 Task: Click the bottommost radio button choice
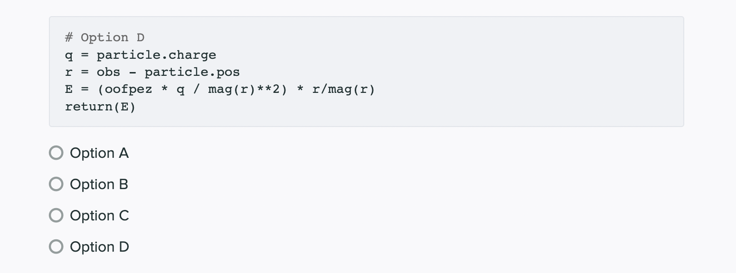tap(56, 246)
